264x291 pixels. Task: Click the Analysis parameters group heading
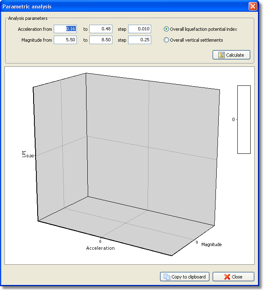click(x=28, y=18)
